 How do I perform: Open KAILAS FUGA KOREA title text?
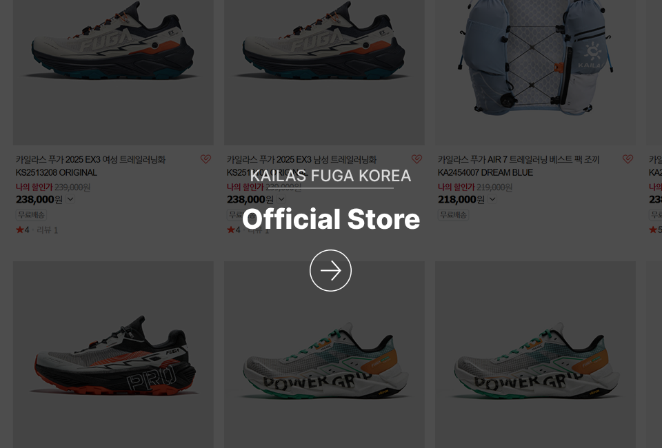[x=330, y=176]
